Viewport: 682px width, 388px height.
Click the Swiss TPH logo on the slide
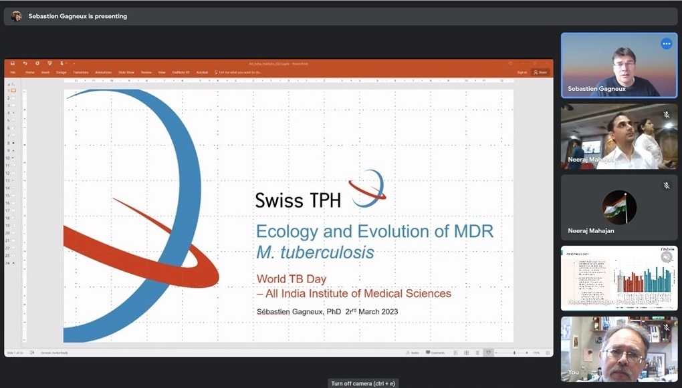[x=320, y=189]
